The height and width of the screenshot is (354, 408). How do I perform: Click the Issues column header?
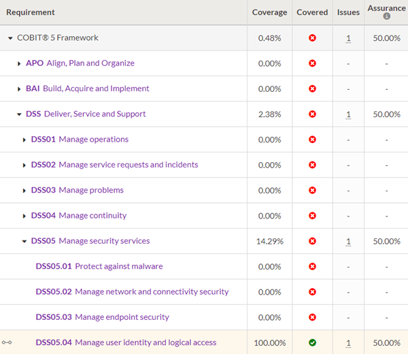(x=348, y=12)
